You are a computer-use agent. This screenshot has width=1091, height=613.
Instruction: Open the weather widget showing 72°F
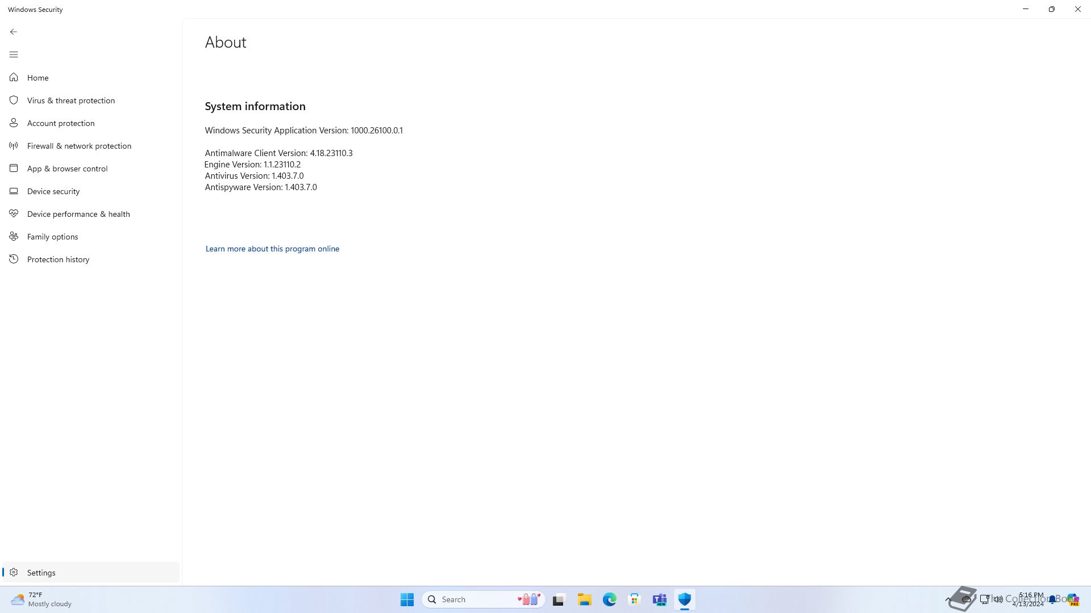tap(42, 599)
